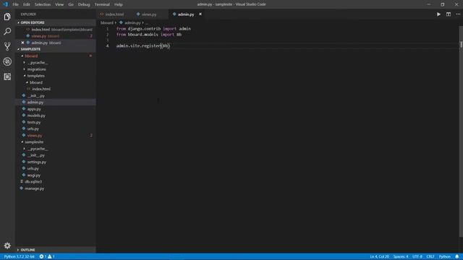The height and width of the screenshot is (260, 463).
Task: Collapse the Open Editors section
Action: pyautogui.click(x=56, y=22)
